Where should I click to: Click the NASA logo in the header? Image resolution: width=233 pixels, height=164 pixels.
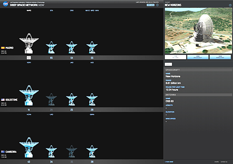(x=6, y=4)
